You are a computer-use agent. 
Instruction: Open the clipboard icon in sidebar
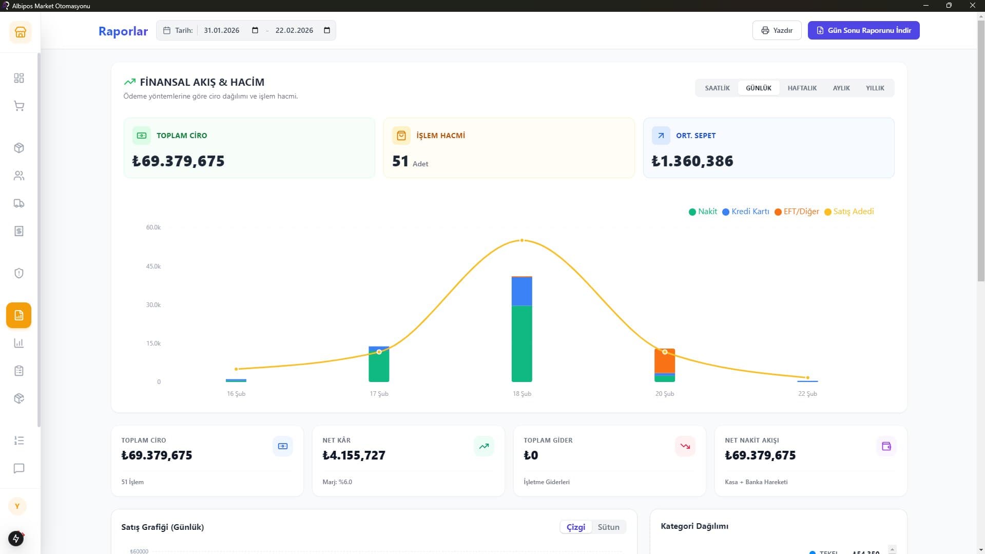point(19,371)
